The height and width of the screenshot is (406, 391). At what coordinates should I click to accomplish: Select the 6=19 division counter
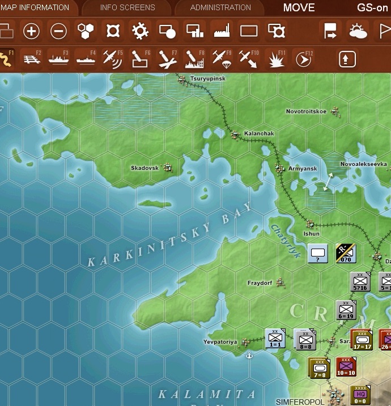(346, 310)
